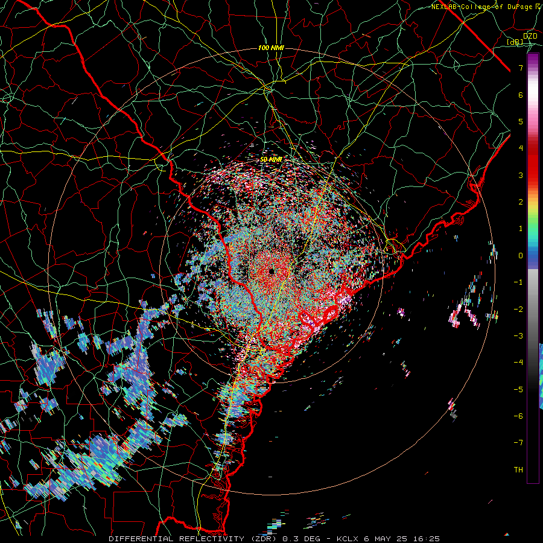
Task: Click the "0.3 DEG" elevation angle text
Action: click(301, 539)
